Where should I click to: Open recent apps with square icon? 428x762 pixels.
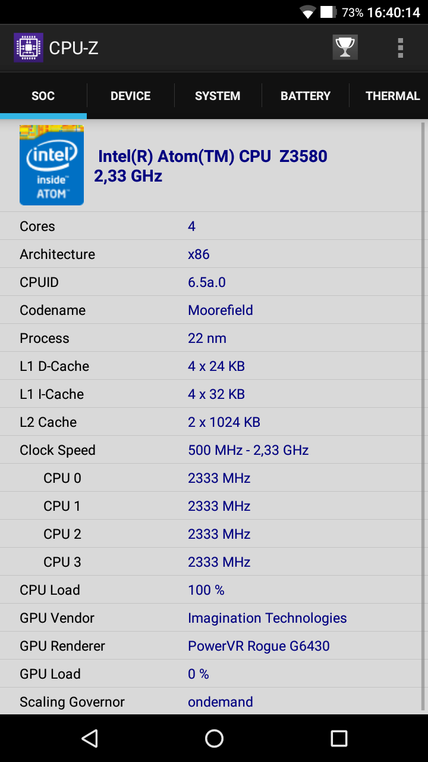click(x=339, y=738)
